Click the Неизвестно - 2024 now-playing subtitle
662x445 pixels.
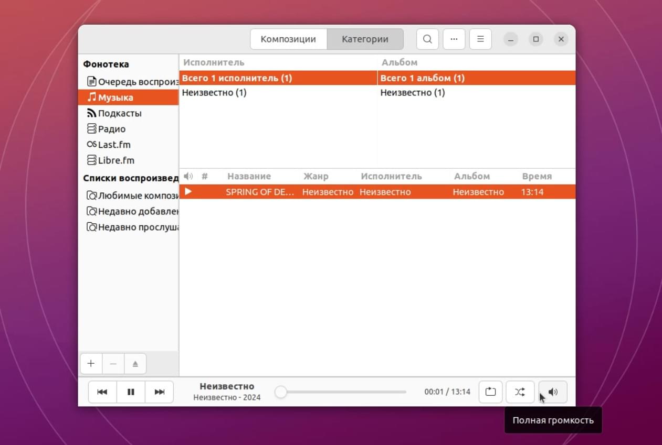click(227, 397)
